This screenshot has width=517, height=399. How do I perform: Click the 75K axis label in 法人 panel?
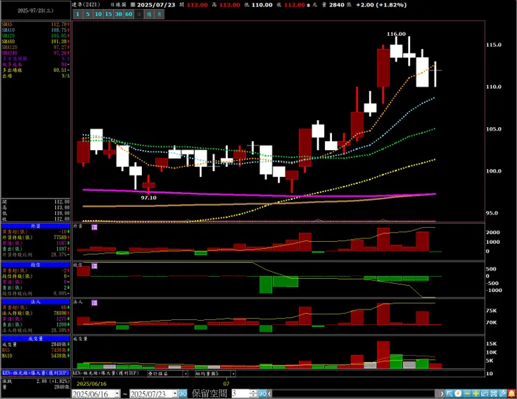tap(491, 311)
